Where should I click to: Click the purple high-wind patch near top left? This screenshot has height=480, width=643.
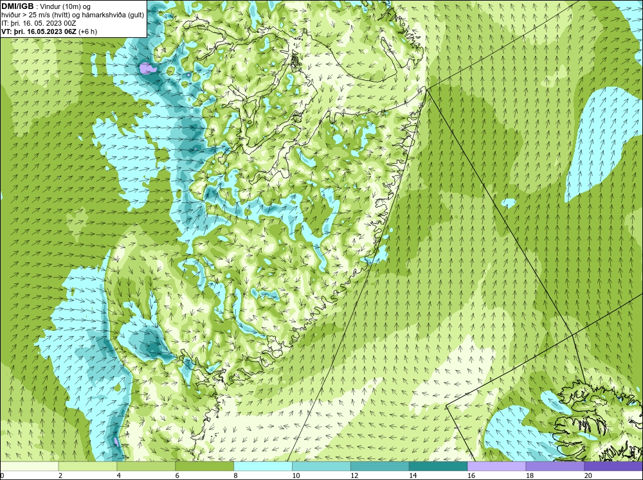(147, 68)
